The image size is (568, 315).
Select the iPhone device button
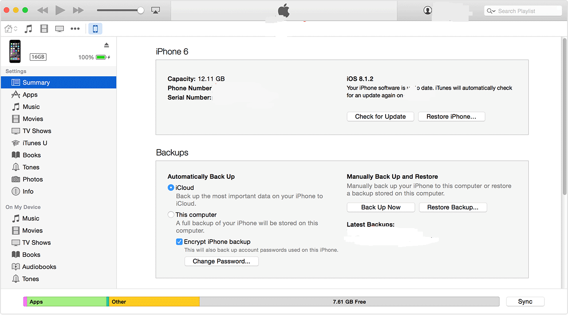coord(95,29)
